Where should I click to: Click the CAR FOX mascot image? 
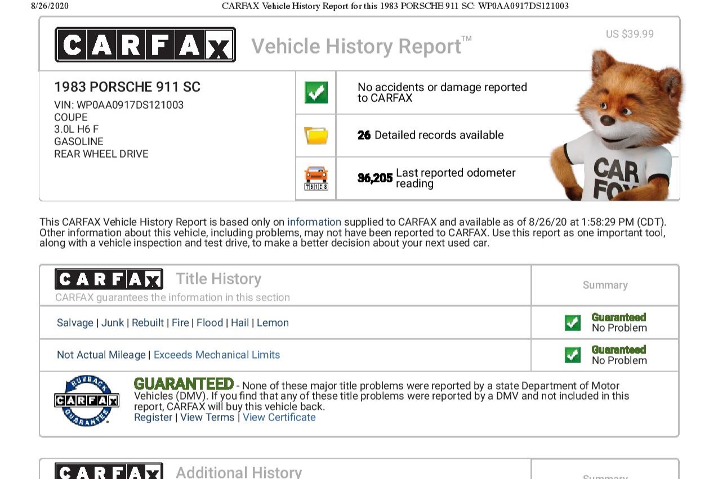[617, 125]
